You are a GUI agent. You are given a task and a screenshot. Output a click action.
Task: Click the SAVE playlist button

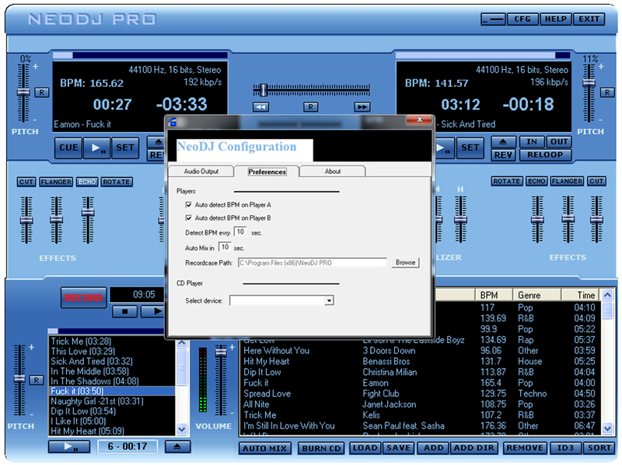pyautogui.click(x=399, y=448)
